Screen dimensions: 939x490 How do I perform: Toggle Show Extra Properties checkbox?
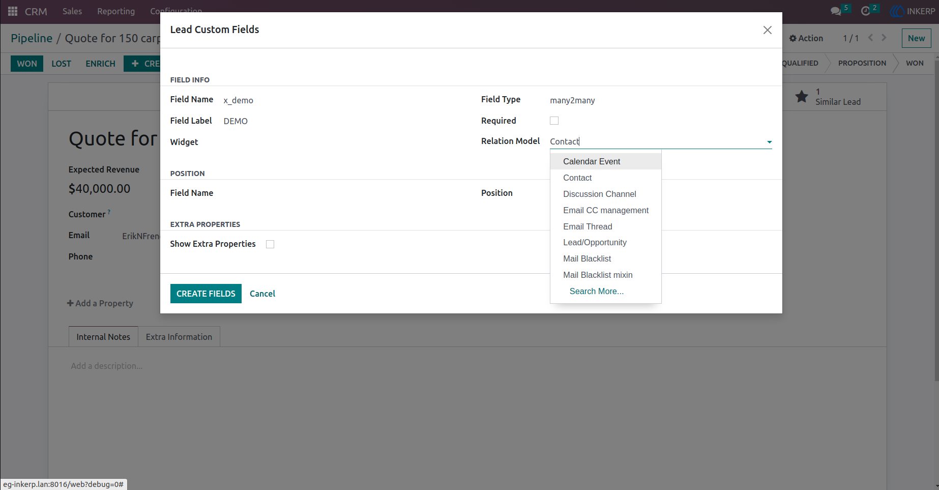tap(270, 244)
